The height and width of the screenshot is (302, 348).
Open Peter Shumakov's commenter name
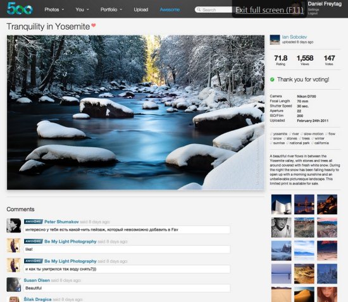(x=61, y=222)
